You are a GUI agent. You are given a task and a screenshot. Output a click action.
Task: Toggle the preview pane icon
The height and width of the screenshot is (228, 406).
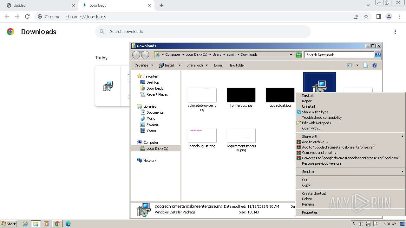366,65
